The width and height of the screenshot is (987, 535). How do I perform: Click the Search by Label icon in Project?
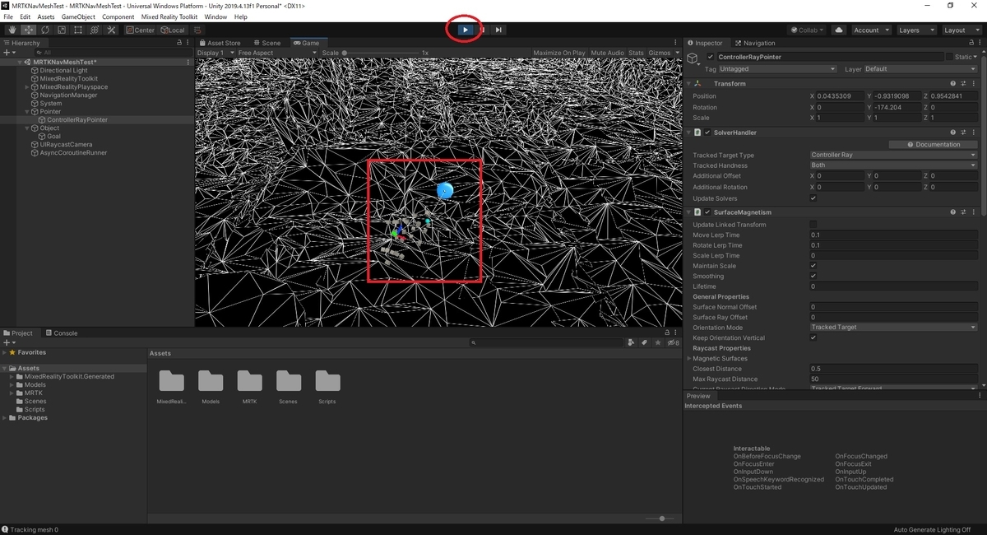[645, 342]
